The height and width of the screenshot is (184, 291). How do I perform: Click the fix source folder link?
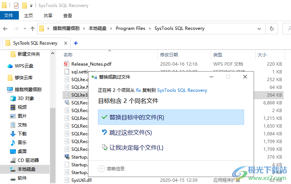139,90
